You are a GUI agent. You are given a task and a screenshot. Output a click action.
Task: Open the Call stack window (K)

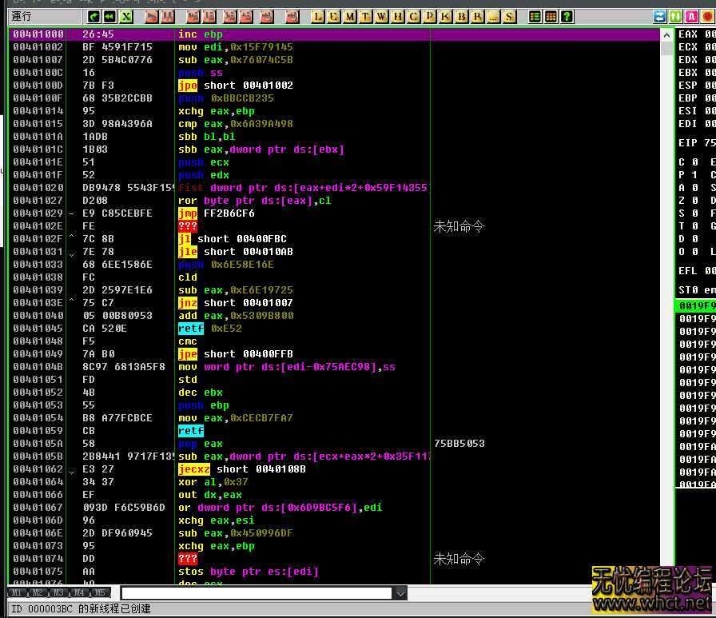(446, 16)
